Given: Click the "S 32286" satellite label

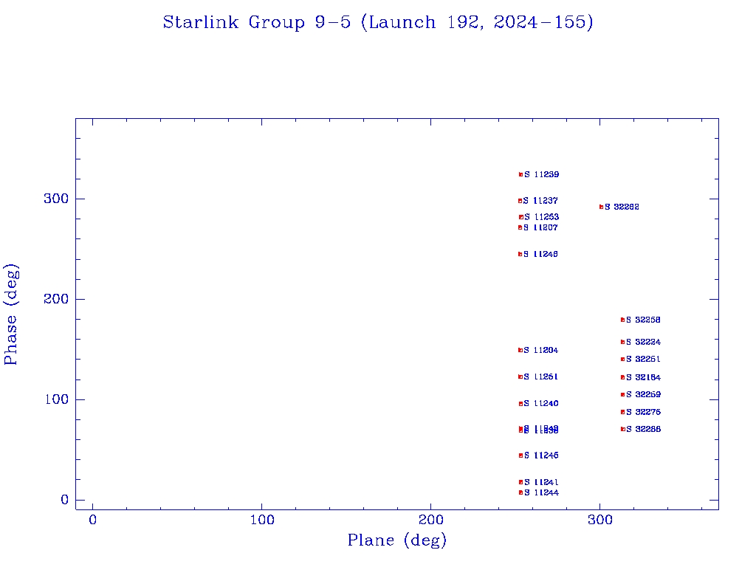Looking at the screenshot, I should pos(643,429).
